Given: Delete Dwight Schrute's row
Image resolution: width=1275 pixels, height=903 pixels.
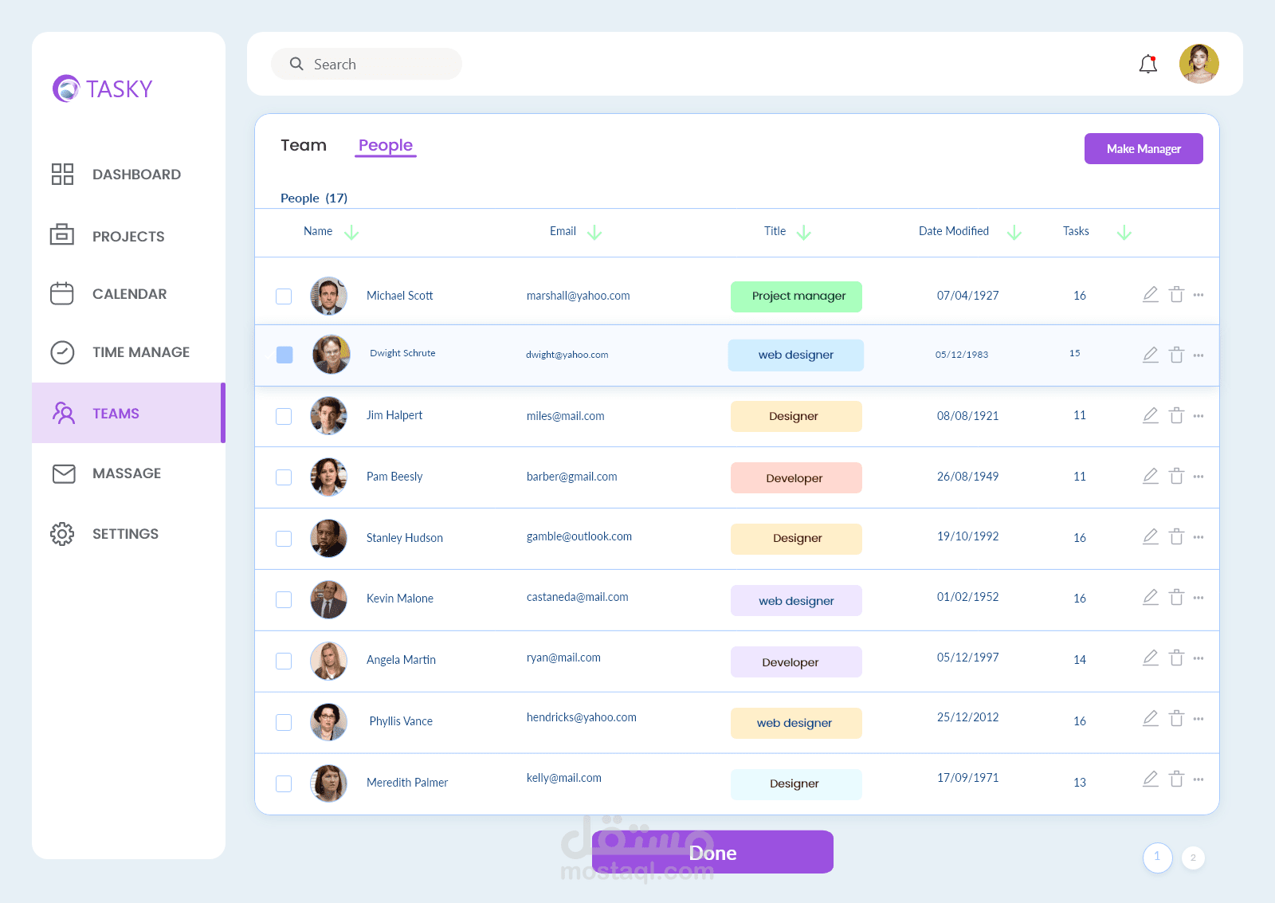Looking at the screenshot, I should tap(1176, 355).
